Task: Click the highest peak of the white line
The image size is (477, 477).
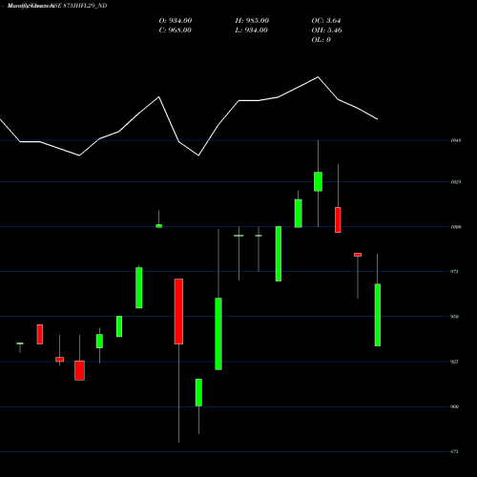Action: (318, 77)
